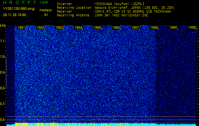Click the gray vertical range bar on frequency axis
The width and height of the screenshot is (199, 126).
tap(6, 73)
